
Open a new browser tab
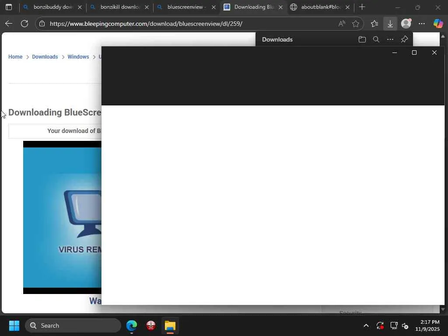[362, 7]
